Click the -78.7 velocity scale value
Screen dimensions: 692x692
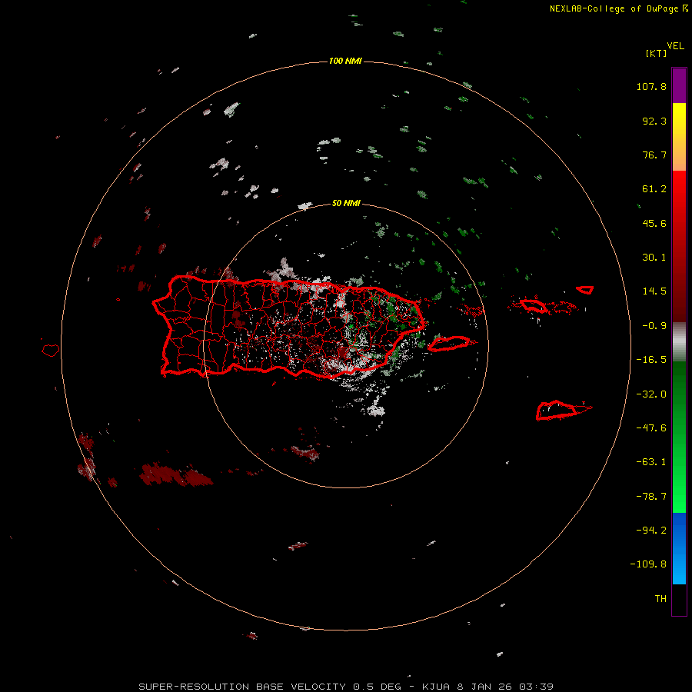(651, 497)
